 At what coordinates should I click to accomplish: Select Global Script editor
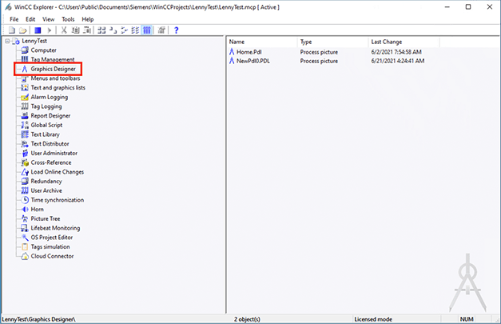coord(46,125)
